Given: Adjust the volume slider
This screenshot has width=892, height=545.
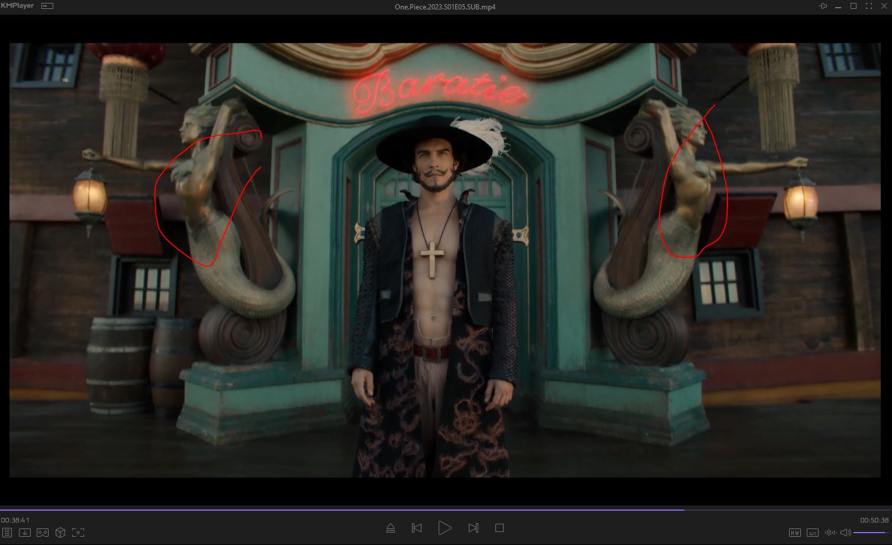Looking at the screenshot, I should [869, 533].
